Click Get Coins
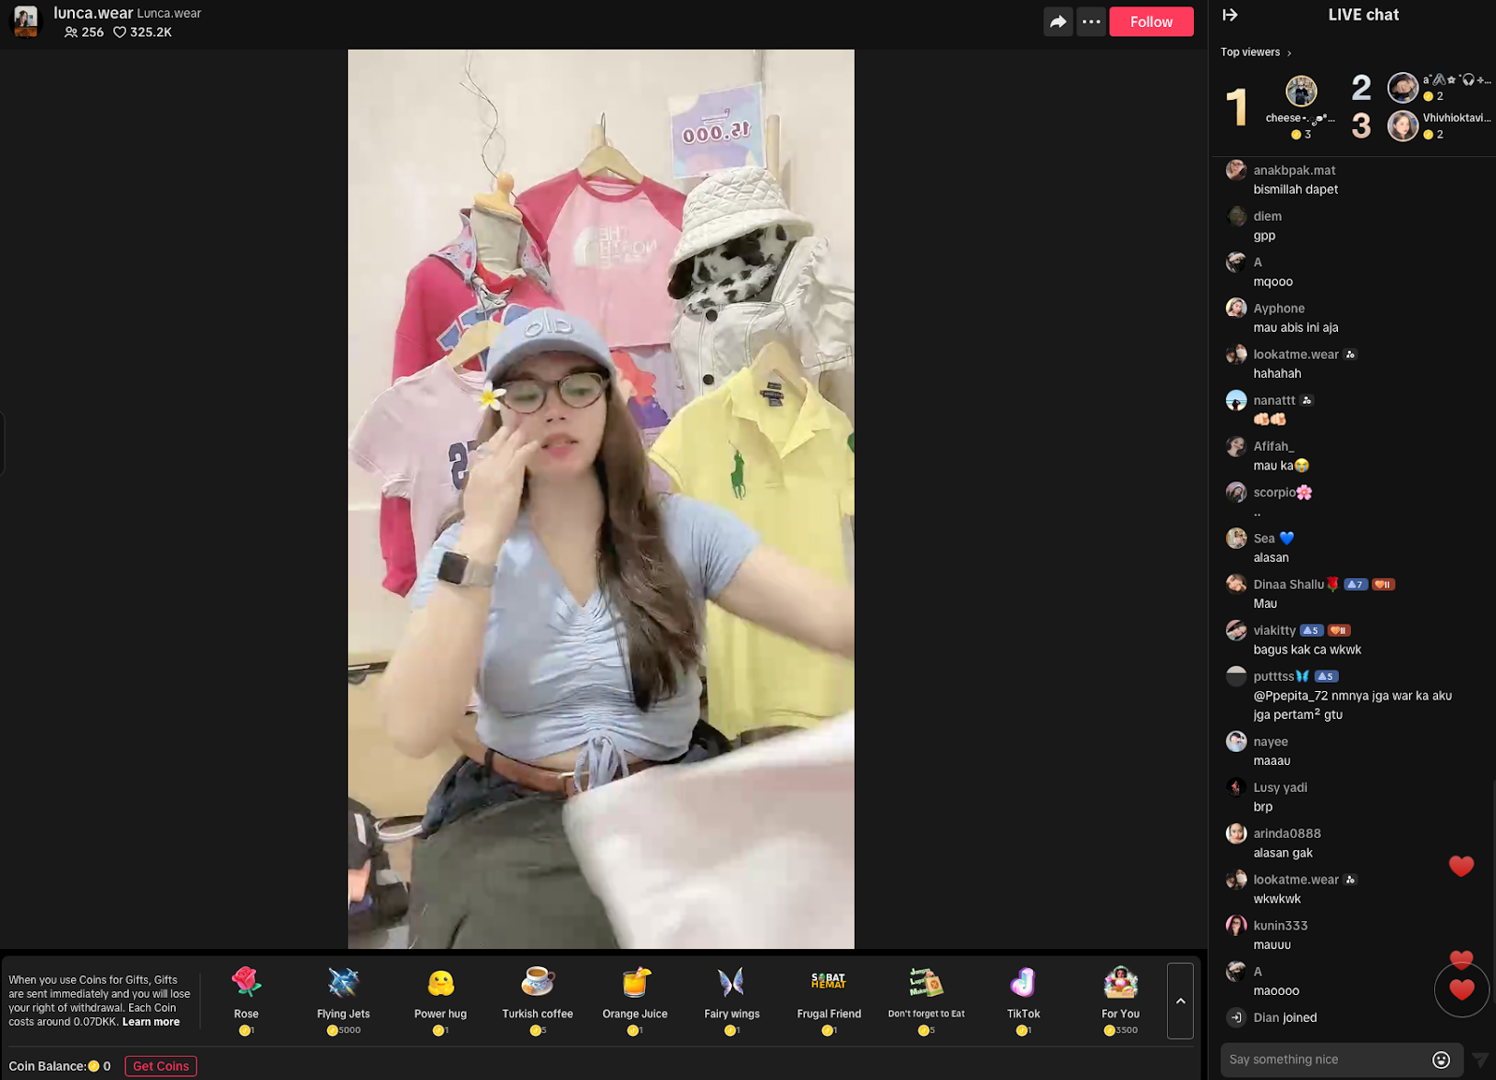This screenshot has height=1080, width=1496. (160, 1066)
